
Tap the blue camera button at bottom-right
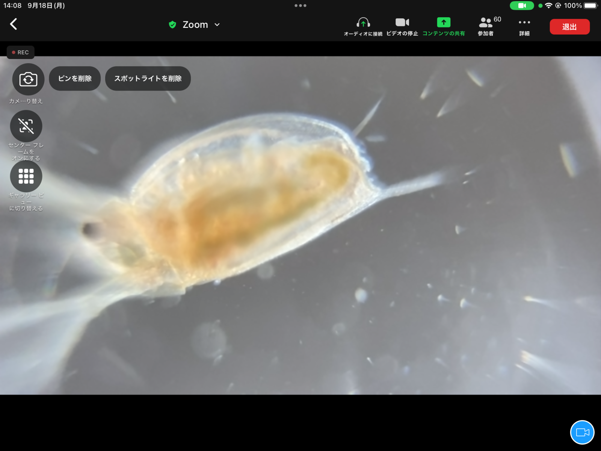coord(582,432)
